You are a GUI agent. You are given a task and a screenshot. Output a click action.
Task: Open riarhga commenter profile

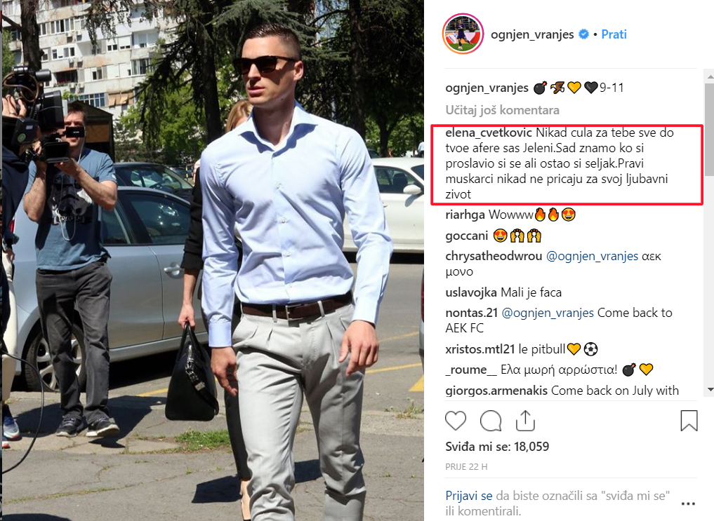click(465, 215)
